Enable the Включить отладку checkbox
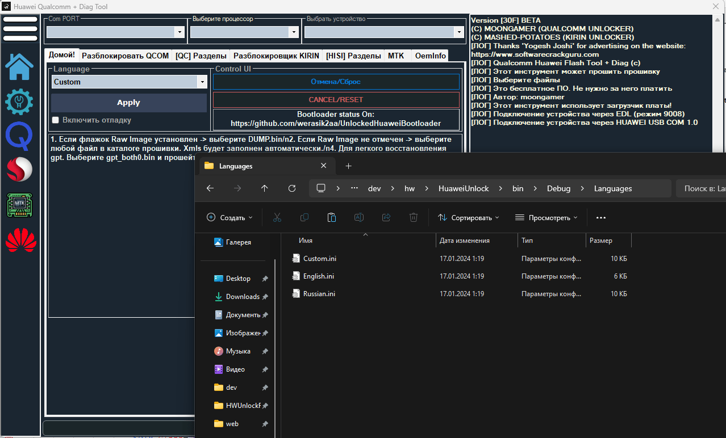The width and height of the screenshot is (726, 438). point(55,120)
